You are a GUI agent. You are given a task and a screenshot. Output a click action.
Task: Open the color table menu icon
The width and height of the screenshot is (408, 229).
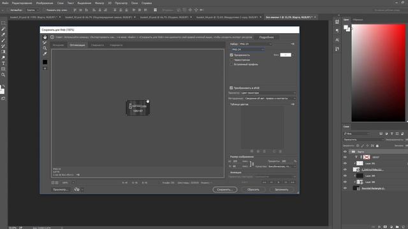(x=293, y=104)
